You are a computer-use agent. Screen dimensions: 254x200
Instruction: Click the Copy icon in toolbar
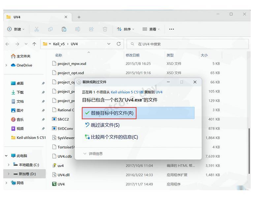coord(50,29)
